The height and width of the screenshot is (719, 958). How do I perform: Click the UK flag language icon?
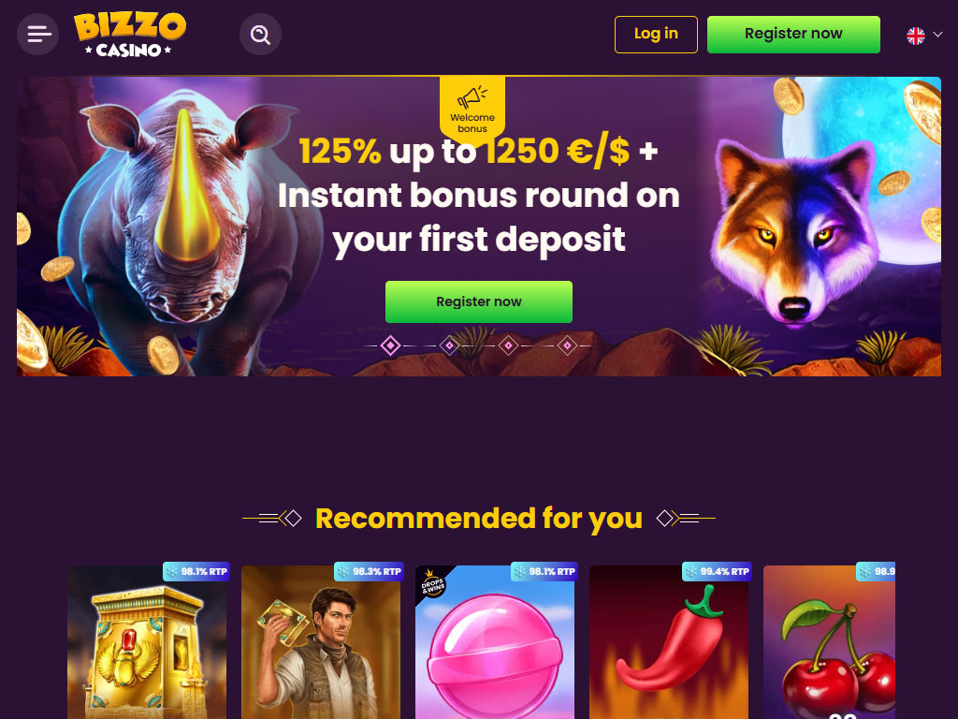(x=915, y=36)
